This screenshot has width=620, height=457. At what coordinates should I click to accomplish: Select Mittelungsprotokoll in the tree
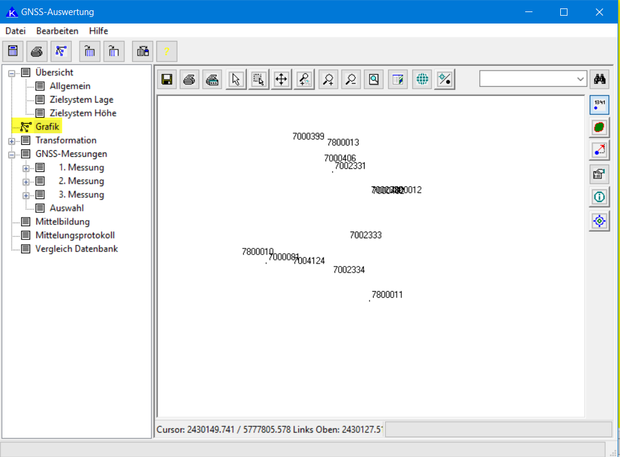click(75, 235)
